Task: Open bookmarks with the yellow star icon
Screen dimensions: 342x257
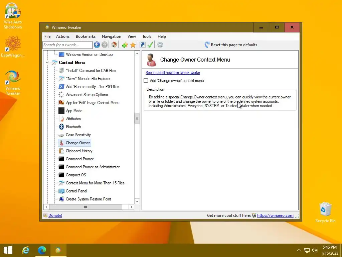Action: point(133,45)
